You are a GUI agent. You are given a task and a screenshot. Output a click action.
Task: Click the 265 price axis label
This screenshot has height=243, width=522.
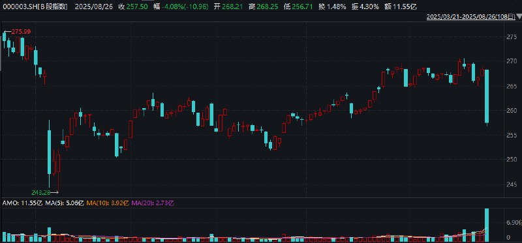point(512,86)
